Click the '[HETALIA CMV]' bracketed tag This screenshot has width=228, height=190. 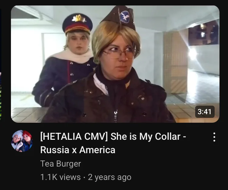[x=74, y=137]
